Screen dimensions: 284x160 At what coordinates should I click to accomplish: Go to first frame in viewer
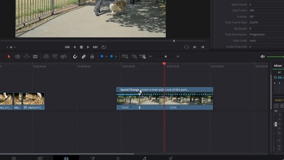67,47
